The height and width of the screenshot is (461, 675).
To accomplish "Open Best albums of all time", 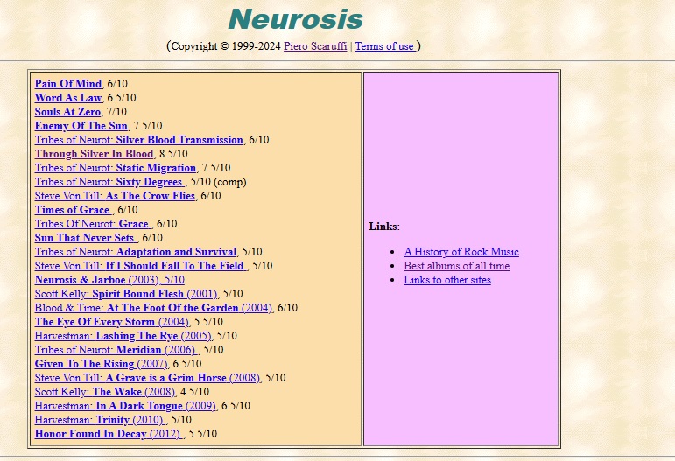I will point(456,266).
